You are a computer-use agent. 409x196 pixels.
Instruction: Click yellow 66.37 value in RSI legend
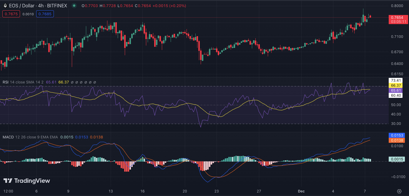point(64,82)
